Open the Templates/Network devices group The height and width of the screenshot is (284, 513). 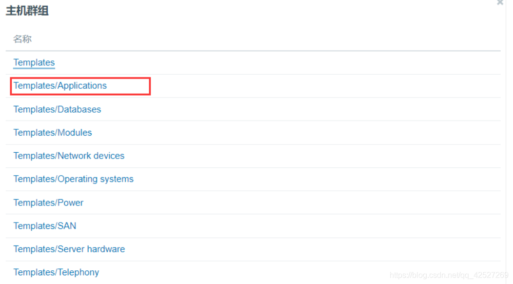69,156
